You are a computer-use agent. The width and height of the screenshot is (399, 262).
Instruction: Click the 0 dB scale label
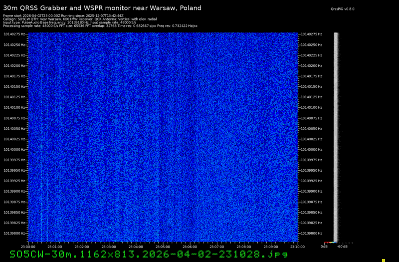324,246
